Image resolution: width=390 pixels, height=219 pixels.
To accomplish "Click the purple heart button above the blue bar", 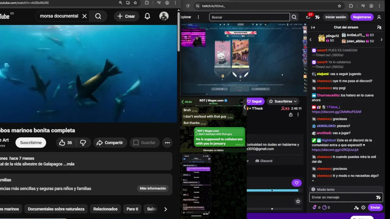I will 296,183.
